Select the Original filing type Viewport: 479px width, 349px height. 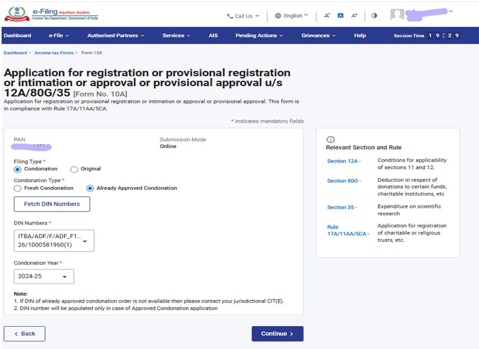[x=74, y=169]
